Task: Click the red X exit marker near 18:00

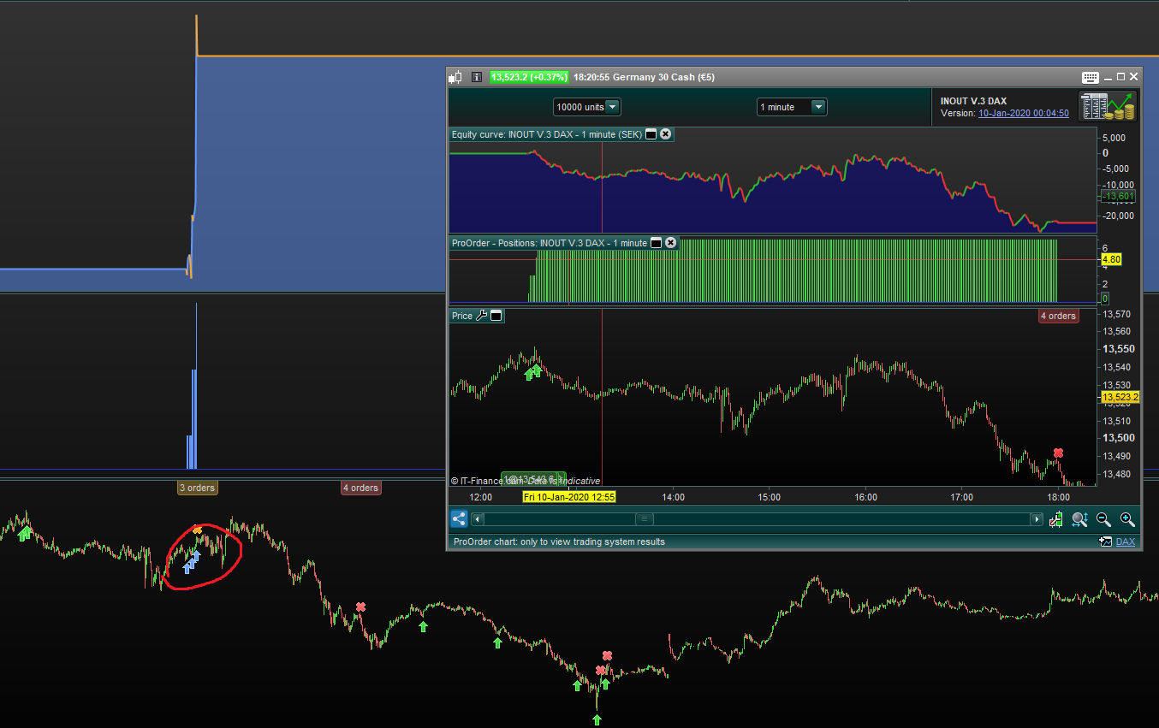Action: pos(1059,453)
